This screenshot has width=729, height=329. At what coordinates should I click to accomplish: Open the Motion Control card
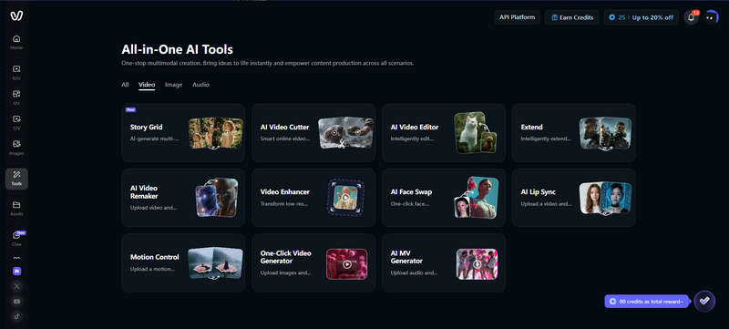[x=183, y=263]
